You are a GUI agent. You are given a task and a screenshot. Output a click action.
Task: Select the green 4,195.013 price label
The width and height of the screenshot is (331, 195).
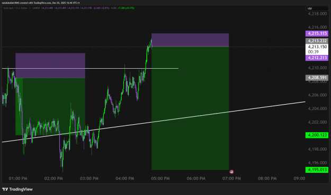317,170
